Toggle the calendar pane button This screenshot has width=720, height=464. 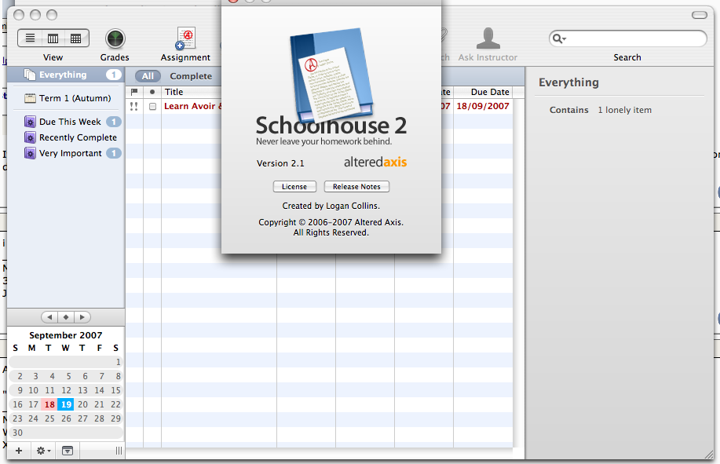[68, 451]
